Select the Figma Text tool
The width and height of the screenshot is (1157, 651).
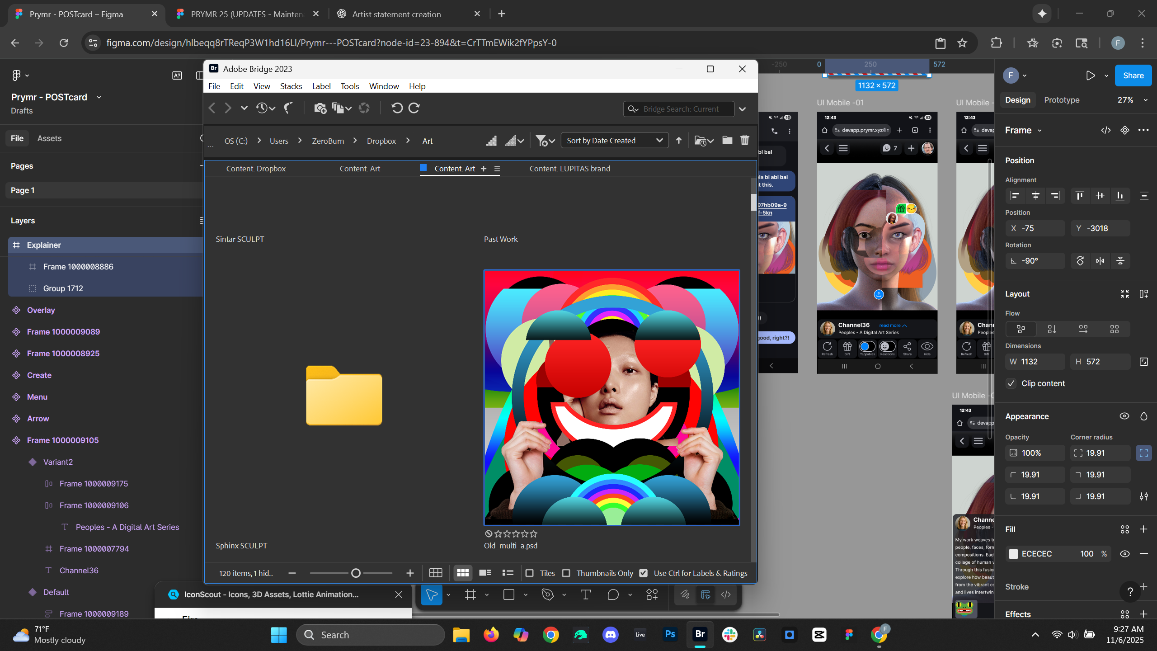[x=585, y=595]
